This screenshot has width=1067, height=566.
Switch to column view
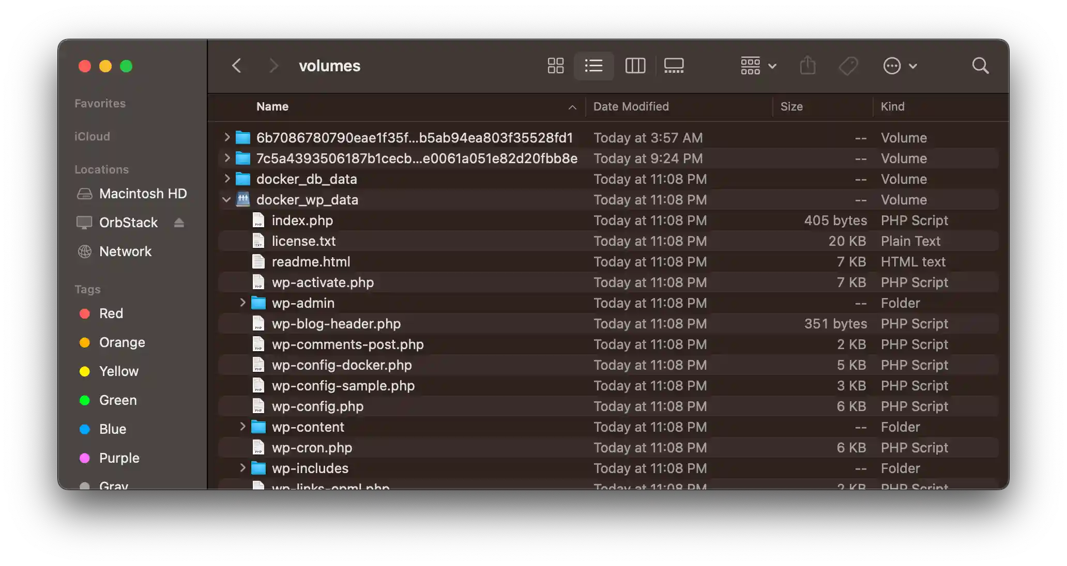(635, 66)
